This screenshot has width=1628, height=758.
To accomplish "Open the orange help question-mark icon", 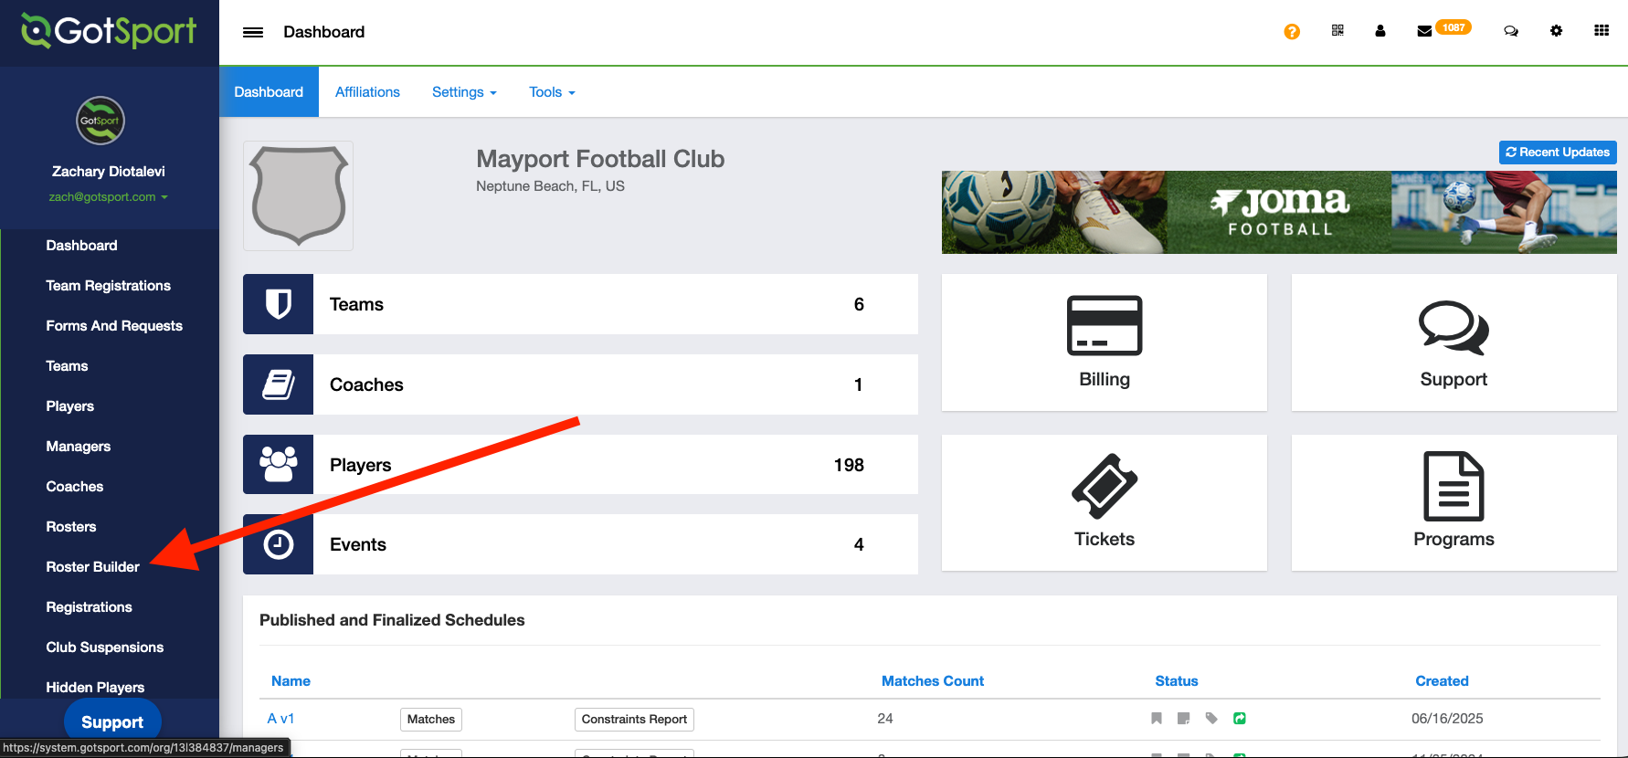I will (1292, 32).
